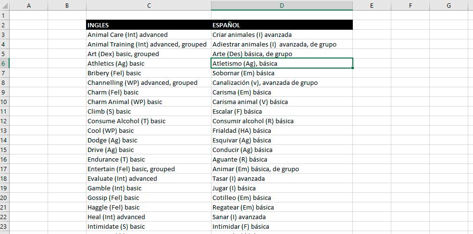The image size is (473, 234).
Task: Click cell 'Entertain (Fel) basic, grouped'
Action: (x=149, y=169)
